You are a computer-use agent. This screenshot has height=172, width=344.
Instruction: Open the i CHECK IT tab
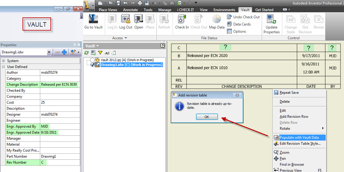point(186,10)
